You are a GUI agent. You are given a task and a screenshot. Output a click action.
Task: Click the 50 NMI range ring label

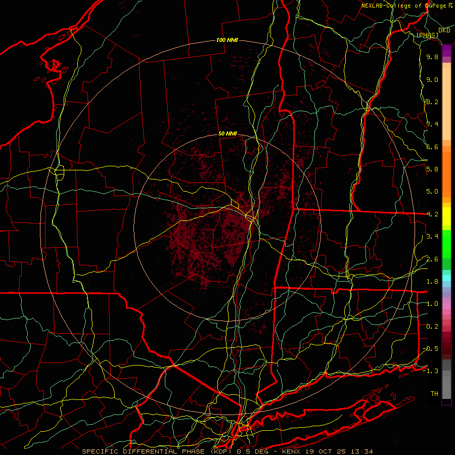pos(227,134)
